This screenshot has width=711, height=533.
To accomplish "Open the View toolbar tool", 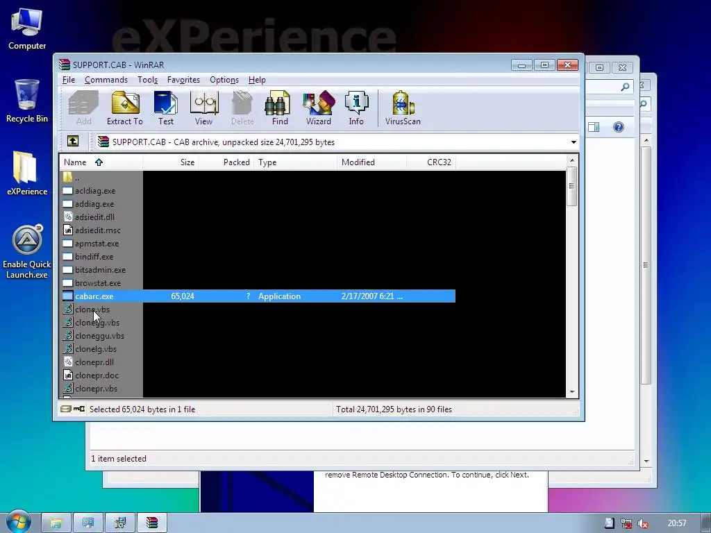I will [203, 108].
